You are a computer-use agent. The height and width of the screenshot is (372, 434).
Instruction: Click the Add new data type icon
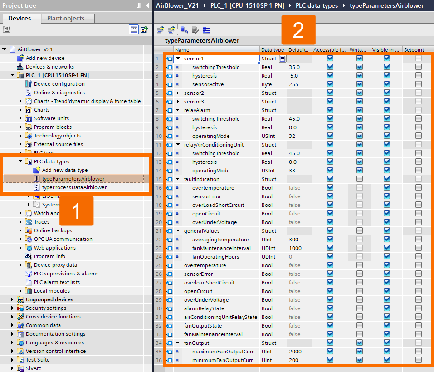pos(37,170)
